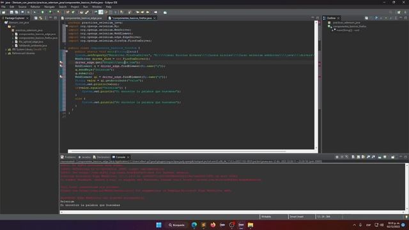Image resolution: width=409 pixels, height=230 pixels.
Task: Switch to componentes_basicos_edge.java editor tab
Action: tap(83, 18)
